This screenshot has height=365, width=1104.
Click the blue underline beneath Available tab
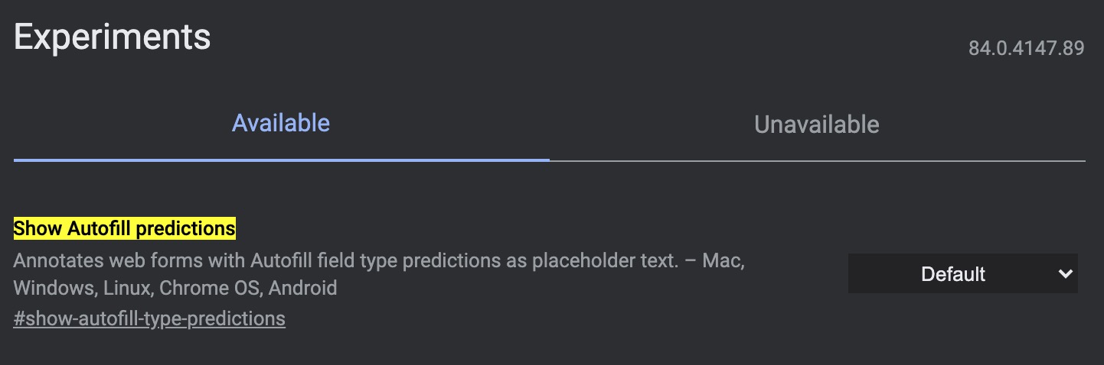point(281,160)
